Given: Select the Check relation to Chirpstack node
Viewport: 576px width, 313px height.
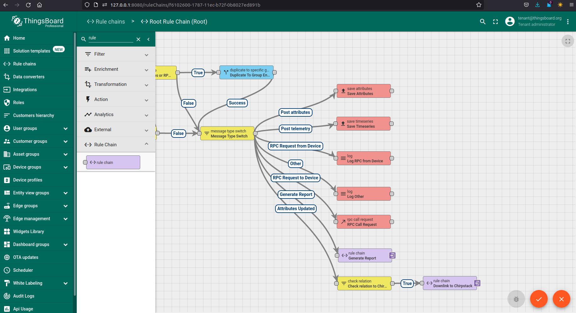Looking at the screenshot, I should pos(364,283).
